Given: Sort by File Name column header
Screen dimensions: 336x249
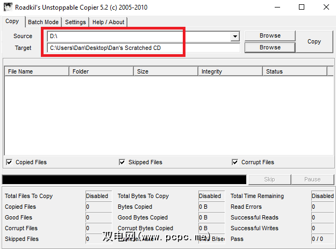Looking at the screenshot, I should [37, 71].
